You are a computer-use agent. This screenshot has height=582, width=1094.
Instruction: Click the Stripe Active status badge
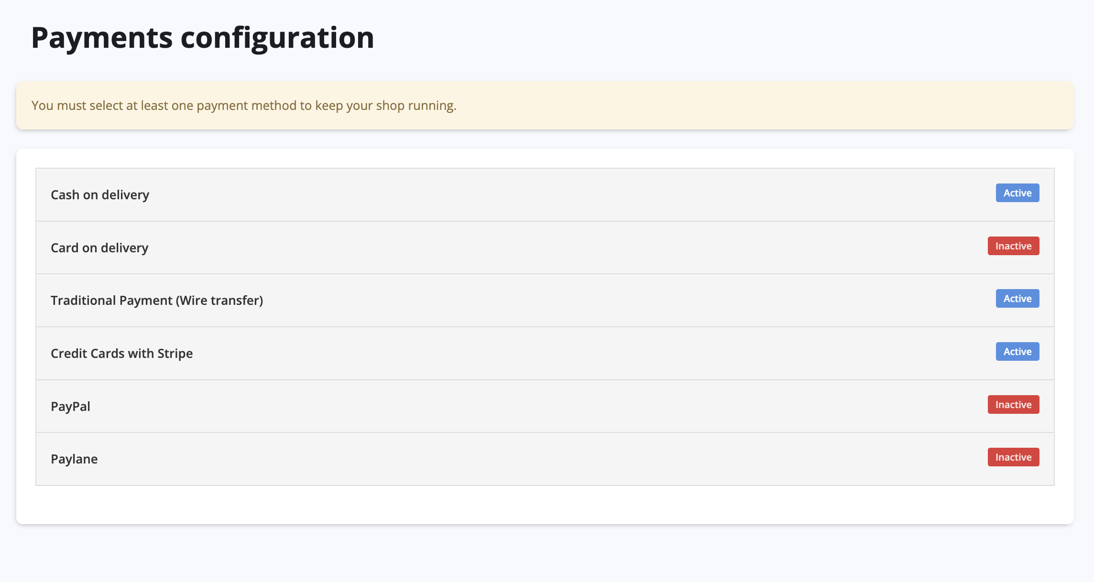(x=1017, y=352)
